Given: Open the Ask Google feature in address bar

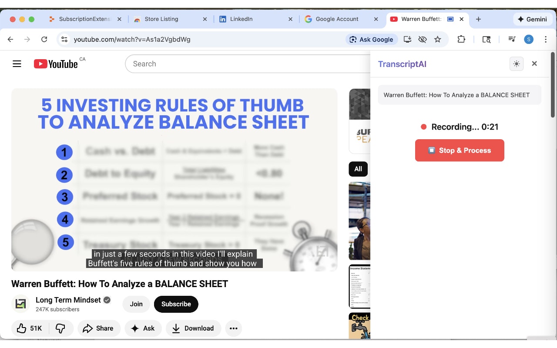Looking at the screenshot, I should point(371,39).
